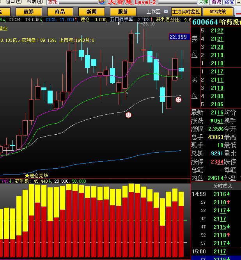Click the lower smiley face marker on chart
Image resolution: width=241 pixels, height=260 pixels.
(128, 115)
